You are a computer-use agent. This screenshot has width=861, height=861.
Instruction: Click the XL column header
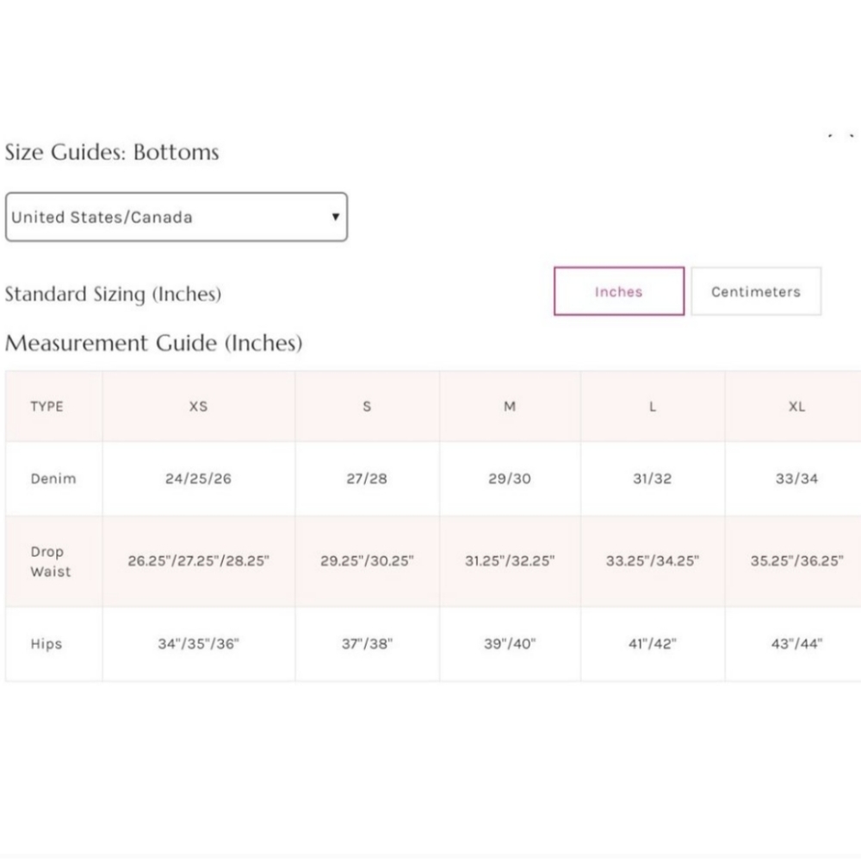[796, 406]
